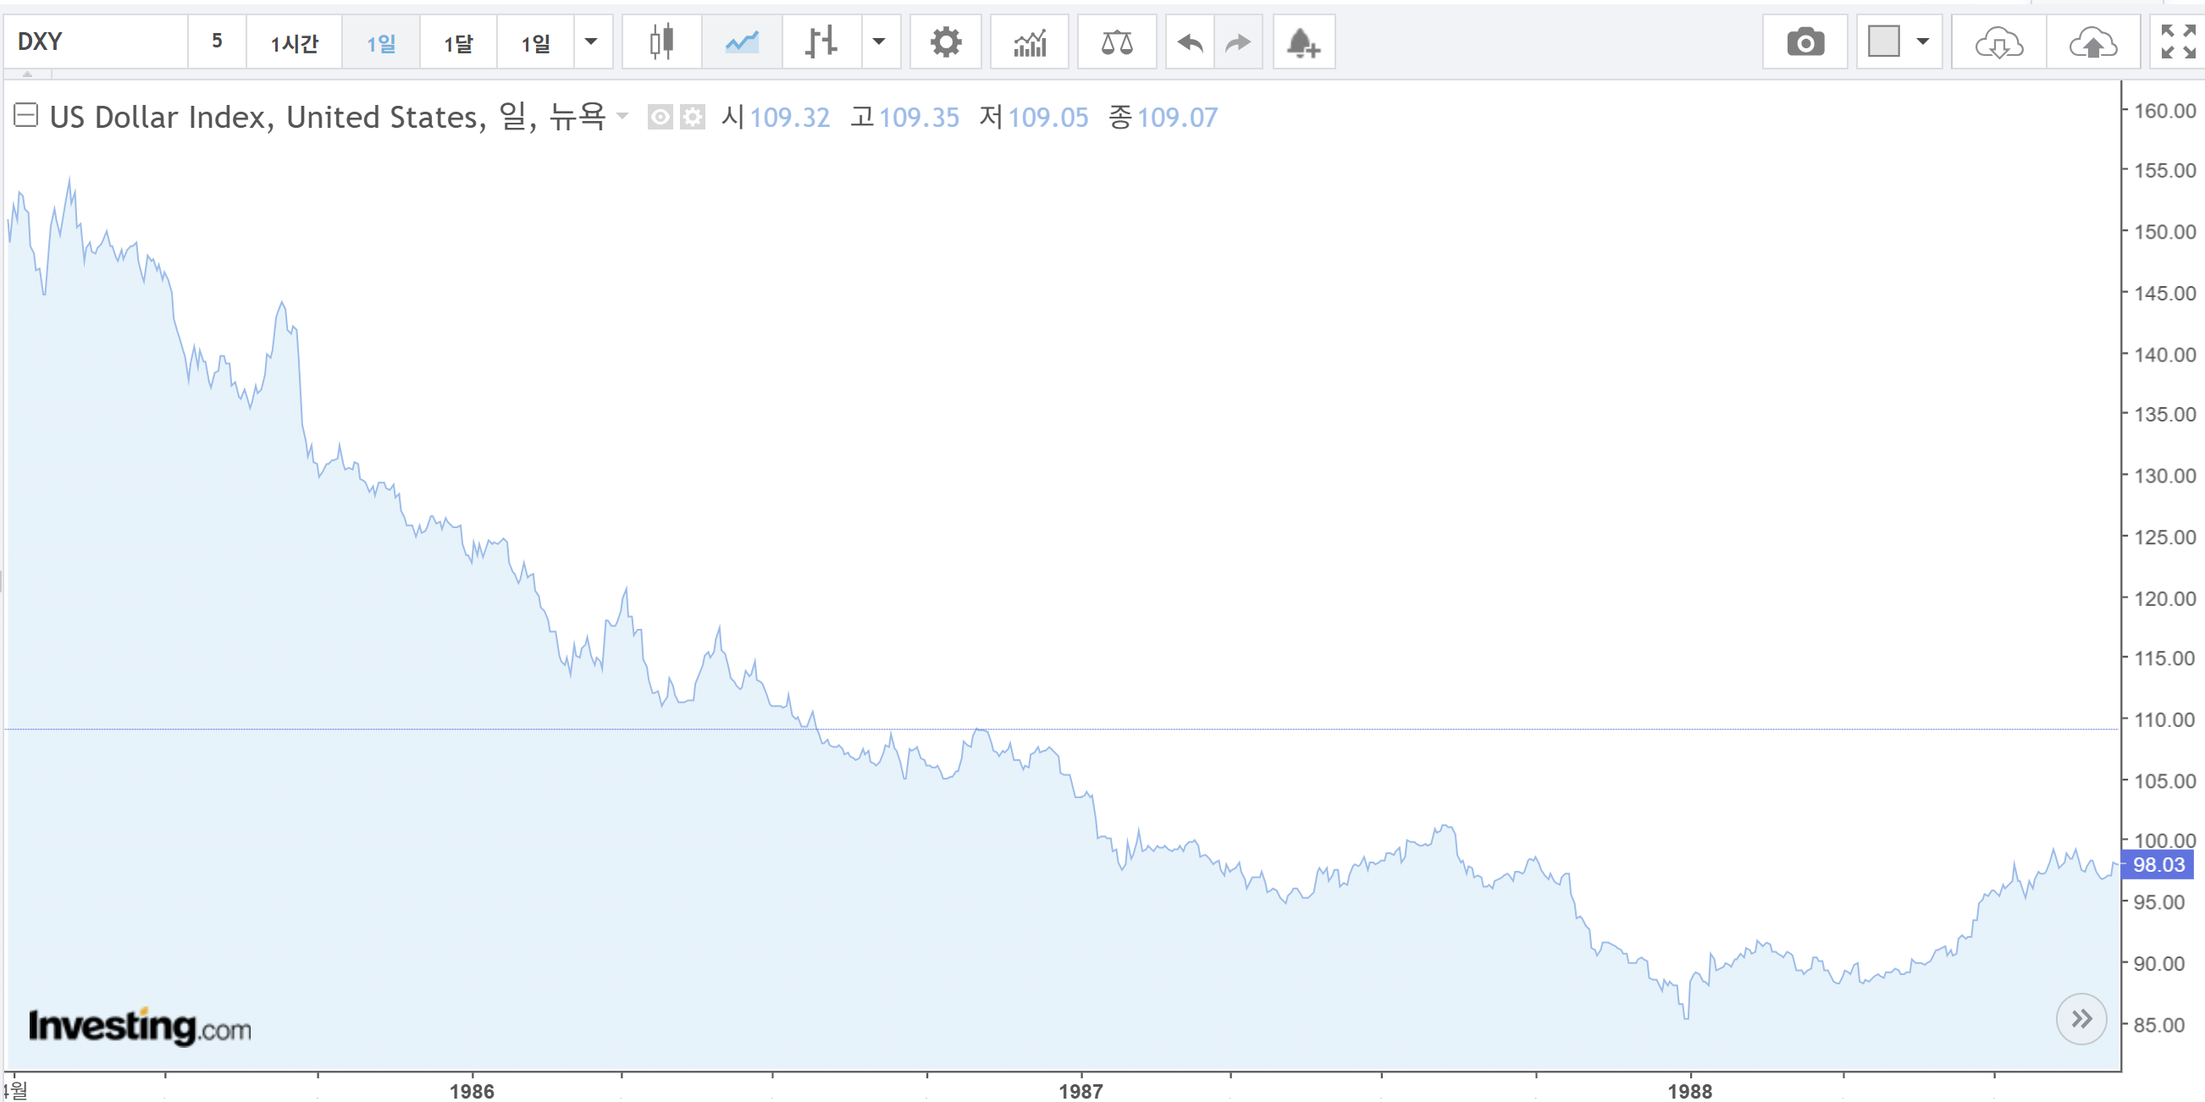Open the indicators icon
The width and height of the screenshot is (2205, 1102).
1029,42
